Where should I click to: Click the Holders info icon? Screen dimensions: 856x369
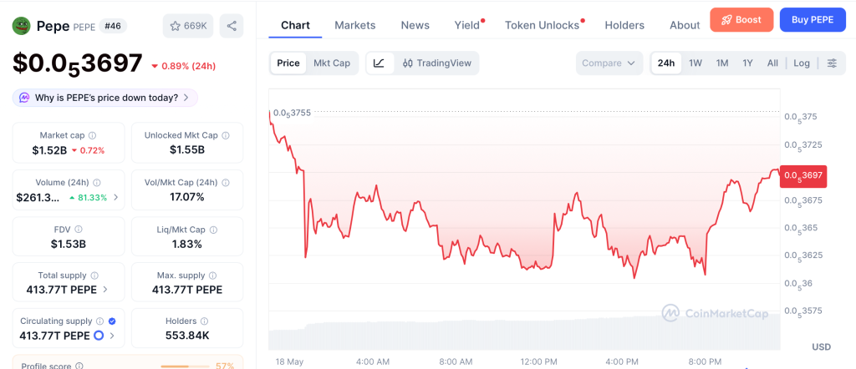(x=204, y=321)
